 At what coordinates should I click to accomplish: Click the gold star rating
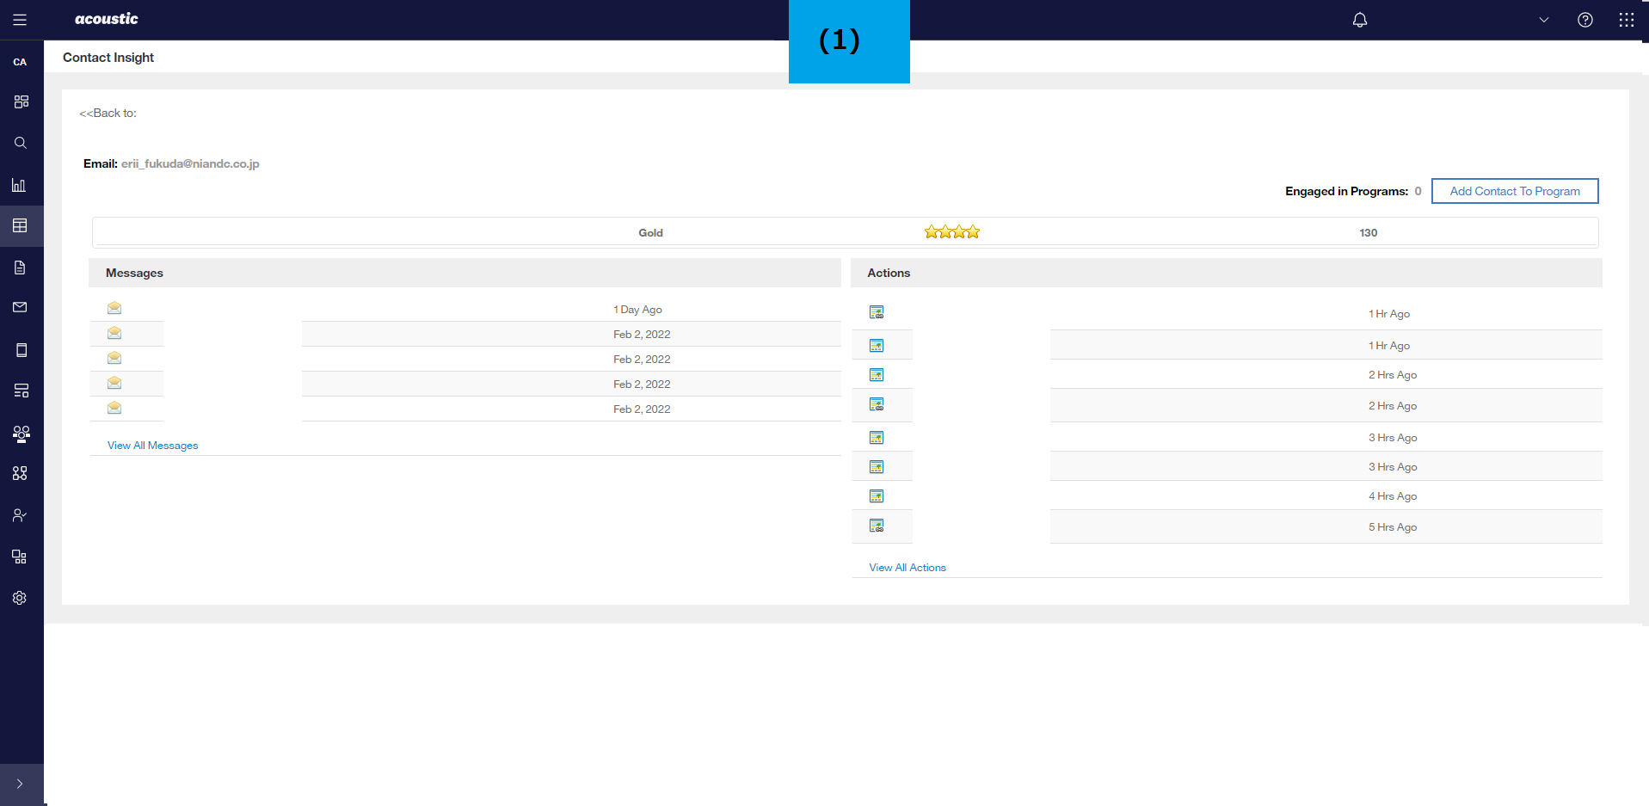coord(951,232)
